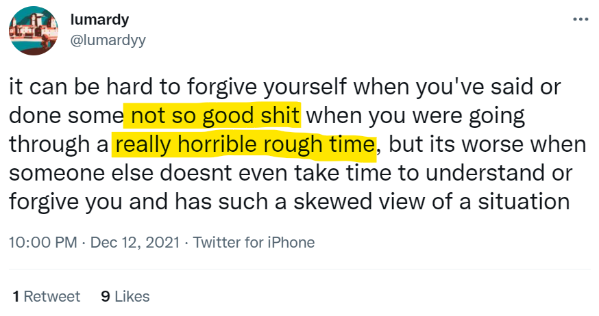The height and width of the screenshot is (316, 599).
Task: Open the three-dot more options menu
Action: point(580,18)
